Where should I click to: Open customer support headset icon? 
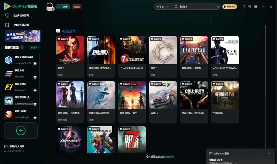point(244,7)
